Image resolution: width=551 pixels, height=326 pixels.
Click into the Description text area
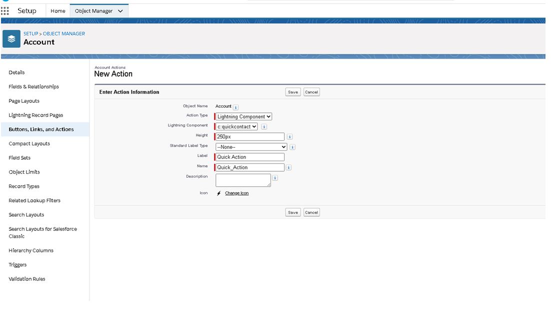tap(243, 180)
